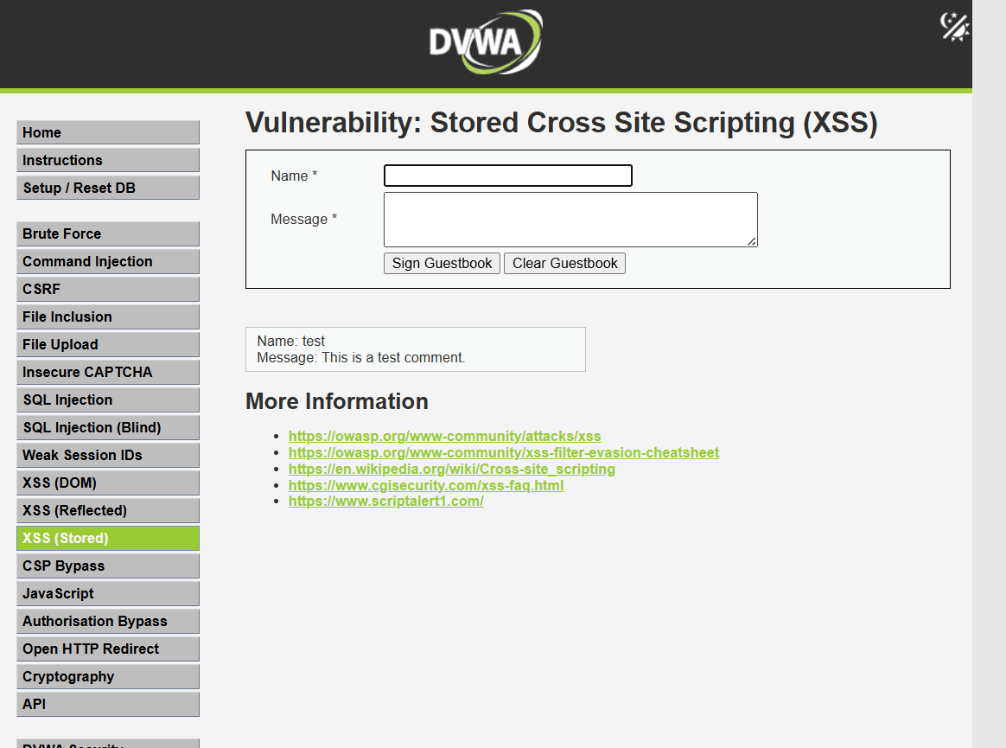Select SQL Injection (Blind) menu item
This screenshot has width=1006, height=748.
coord(108,427)
